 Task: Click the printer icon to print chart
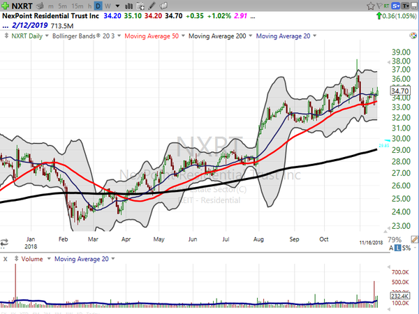[x=40, y=6]
